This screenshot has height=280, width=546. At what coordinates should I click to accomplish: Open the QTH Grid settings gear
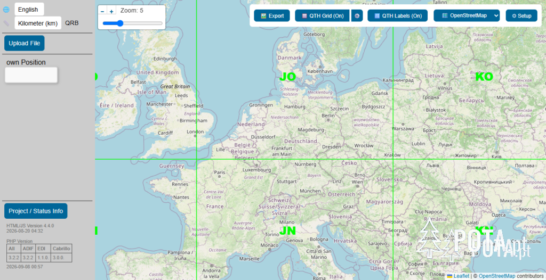pyautogui.click(x=357, y=15)
